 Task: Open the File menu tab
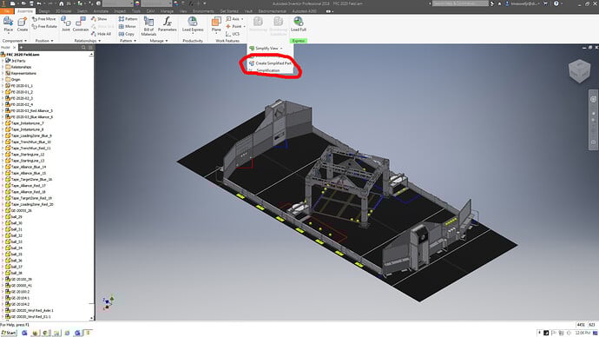pos(7,11)
